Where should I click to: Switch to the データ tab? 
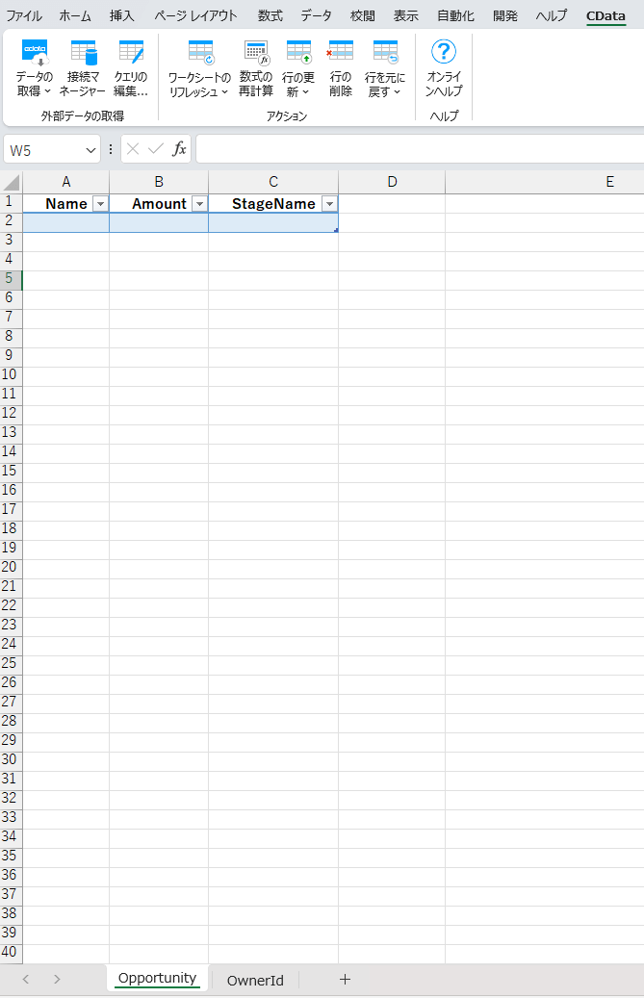coord(317,16)
